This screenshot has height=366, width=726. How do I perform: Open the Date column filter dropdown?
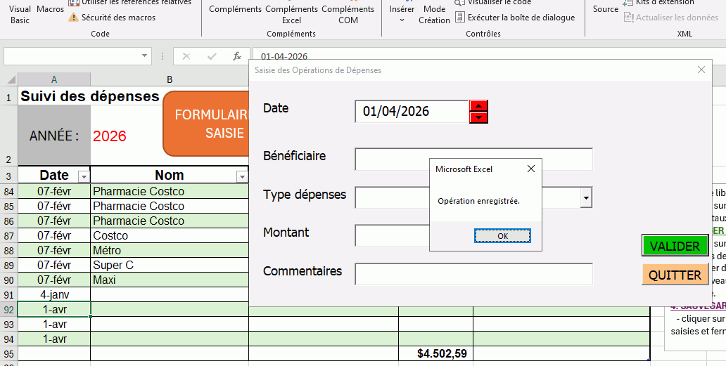tap(83, 176)
